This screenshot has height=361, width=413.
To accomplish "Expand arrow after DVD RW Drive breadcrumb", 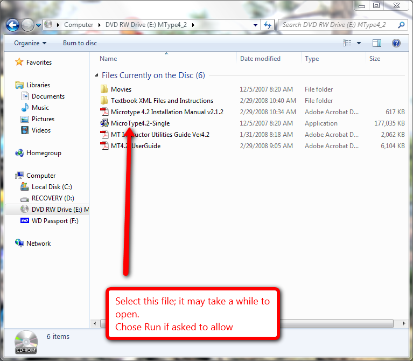I will [193, 25].
